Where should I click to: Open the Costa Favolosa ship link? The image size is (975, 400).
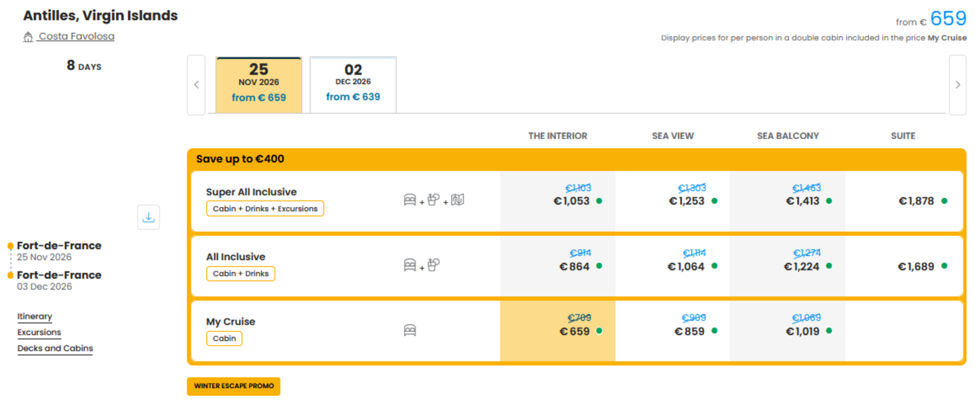click(x=76, y=36)
